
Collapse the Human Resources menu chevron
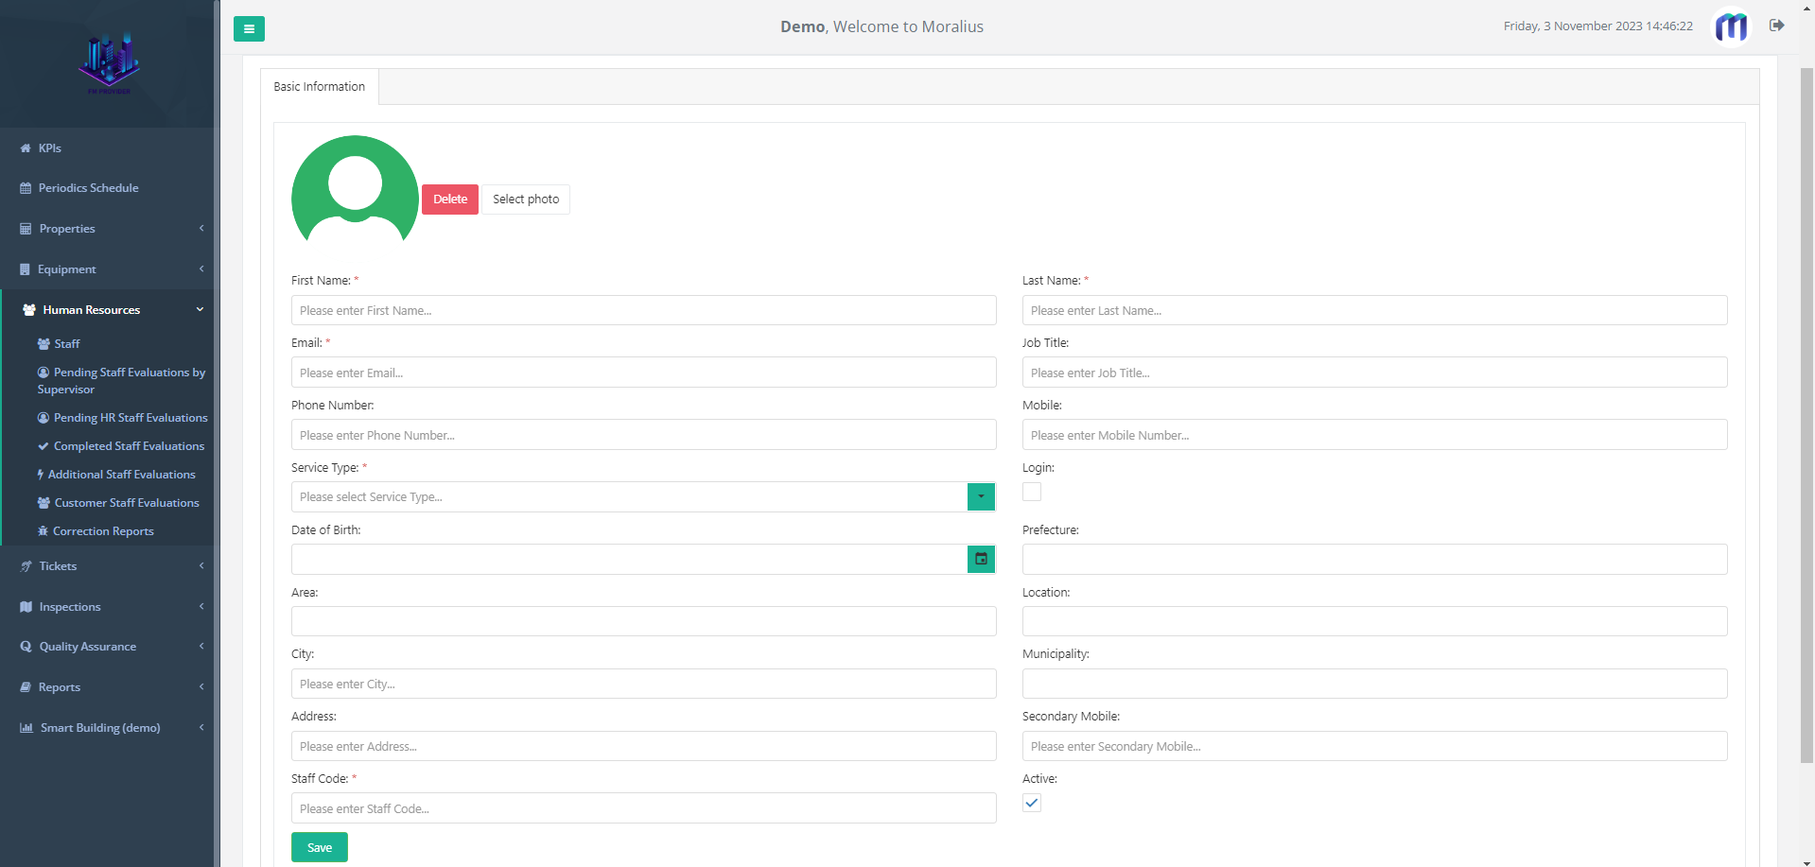coord(200,309)
